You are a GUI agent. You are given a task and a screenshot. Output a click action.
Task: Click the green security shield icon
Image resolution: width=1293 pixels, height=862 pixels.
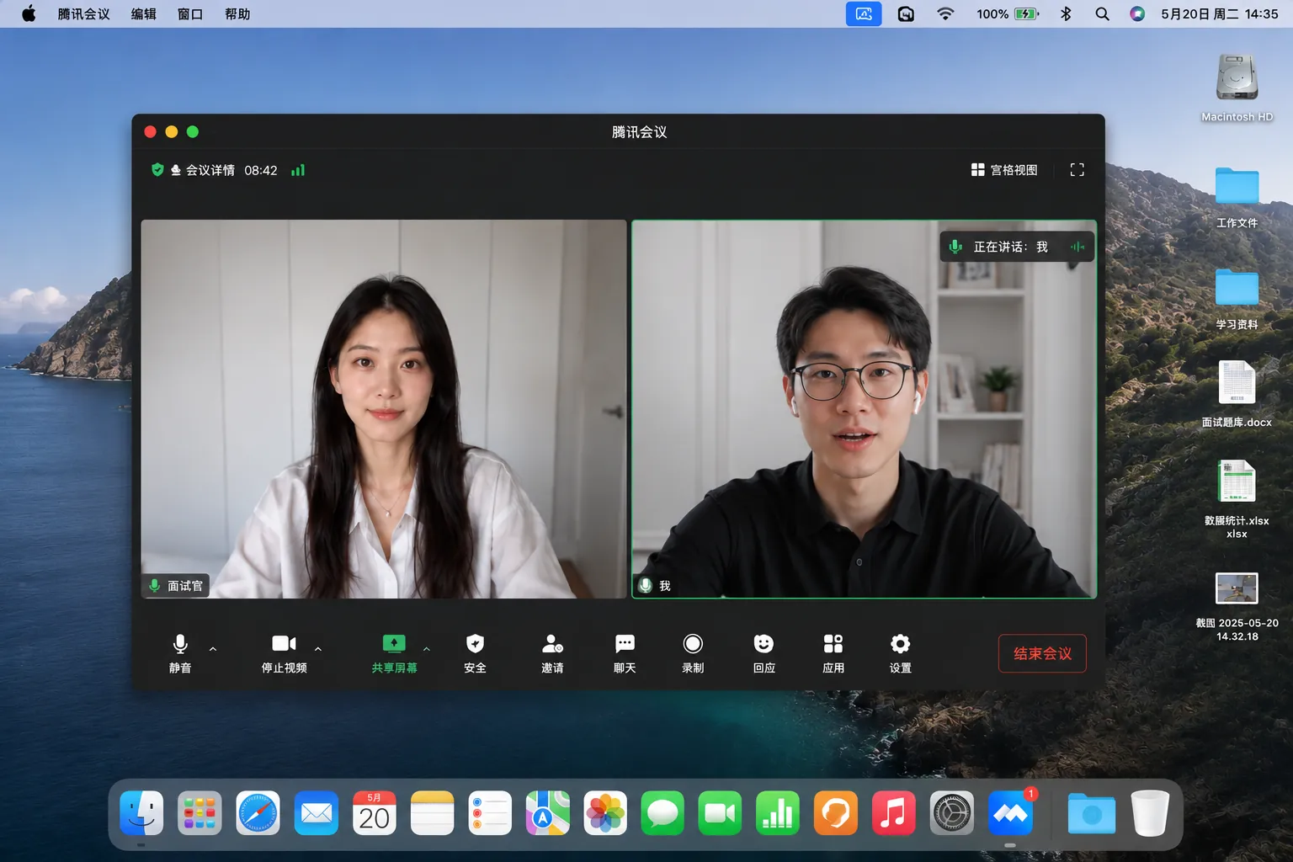point(157,170)
